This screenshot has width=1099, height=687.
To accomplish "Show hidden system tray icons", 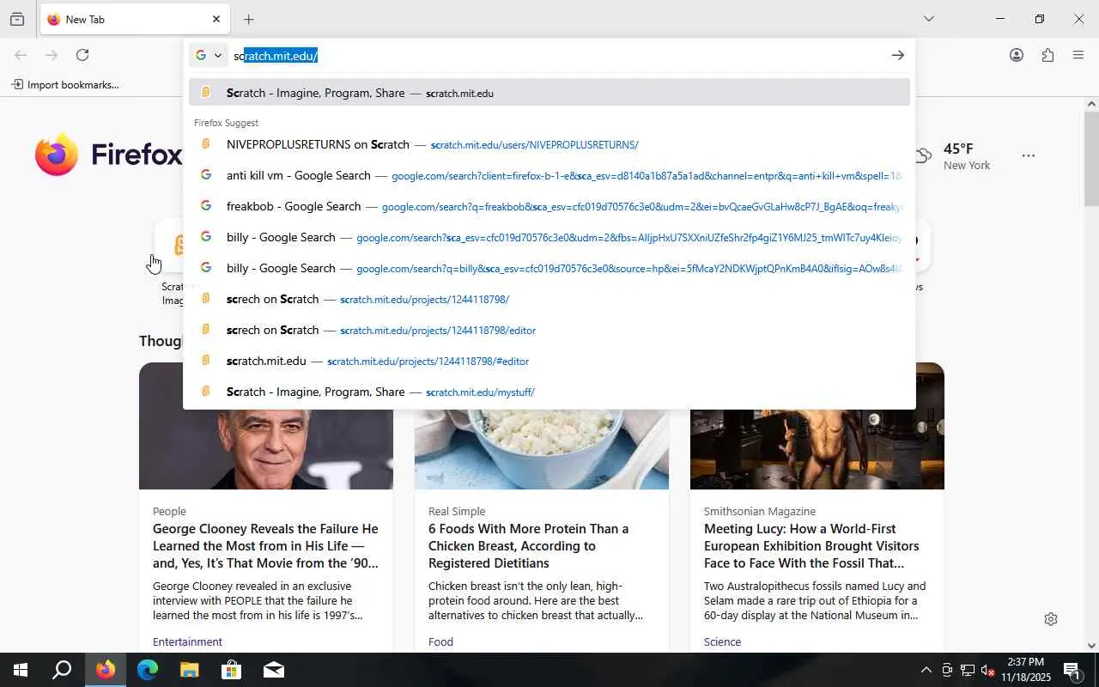I will [926, 670].
